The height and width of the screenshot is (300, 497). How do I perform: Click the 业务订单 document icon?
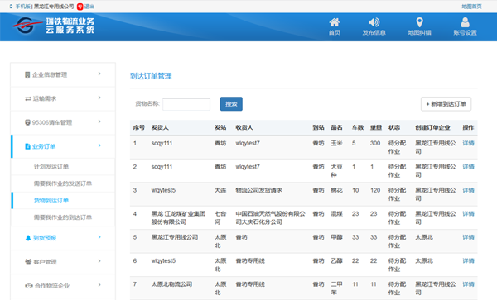pos(27,146)
